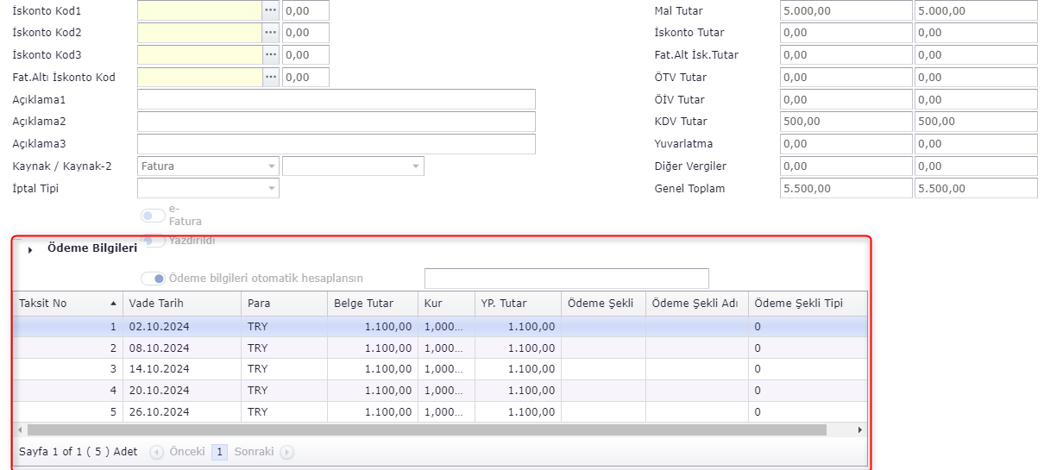Sort by Kur column header

coord(446,304)
